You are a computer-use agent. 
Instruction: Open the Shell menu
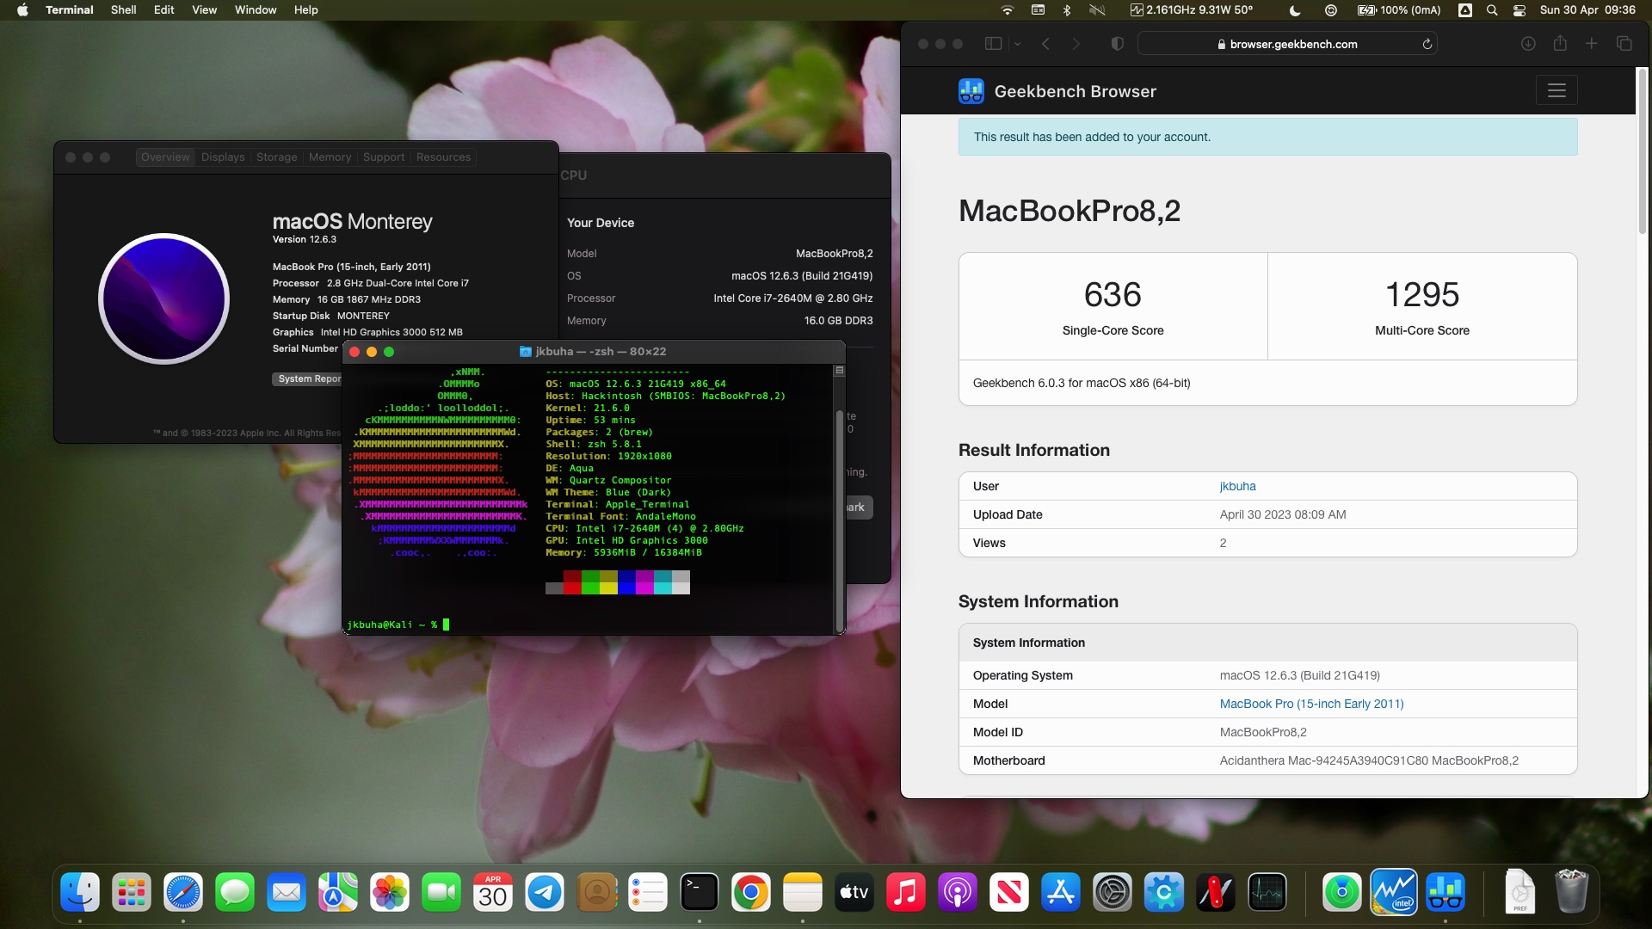pyautogui.click(x=123, y=10)
